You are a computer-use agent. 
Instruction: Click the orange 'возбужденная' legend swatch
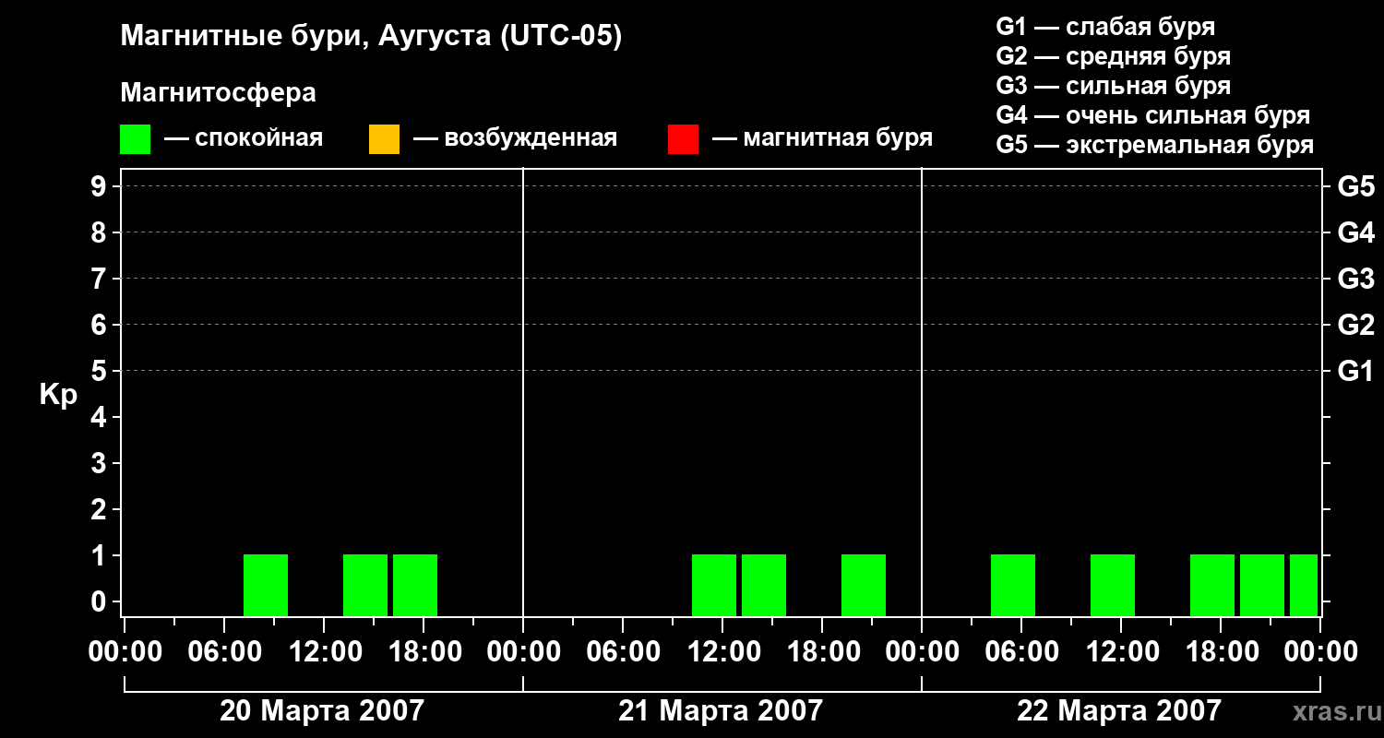[x=384, y=139]
